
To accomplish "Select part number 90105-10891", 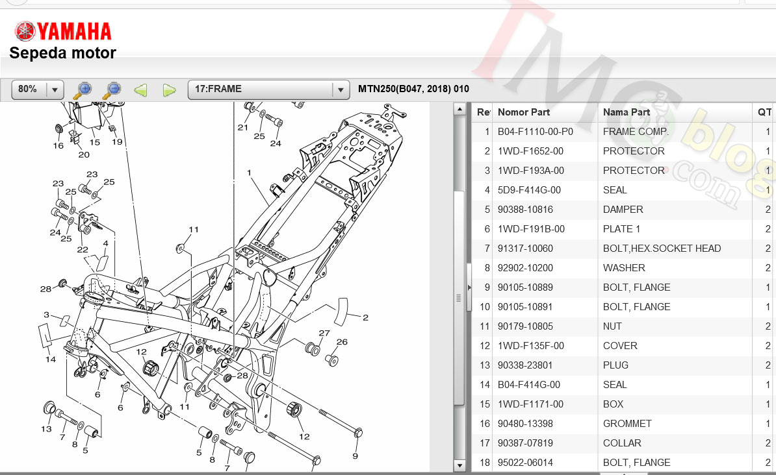I will click(x=525, y=307).
